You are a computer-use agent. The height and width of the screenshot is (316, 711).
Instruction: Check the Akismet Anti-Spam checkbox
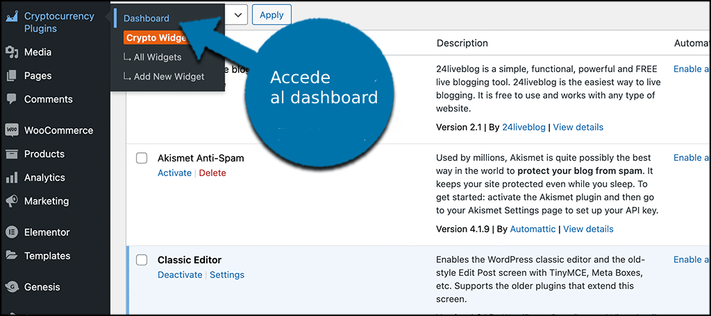pyautogui.click(x=142, y=158)
